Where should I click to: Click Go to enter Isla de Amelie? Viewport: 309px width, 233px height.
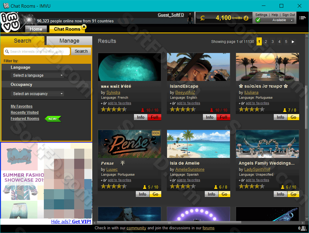pyautogui.click(x=224, y=194)
